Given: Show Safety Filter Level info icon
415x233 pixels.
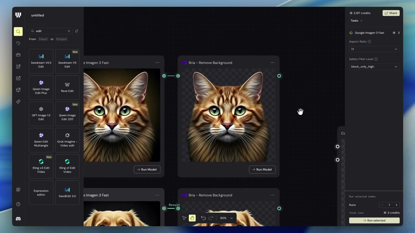Looking at the screenshot, I should pos(376,59).
